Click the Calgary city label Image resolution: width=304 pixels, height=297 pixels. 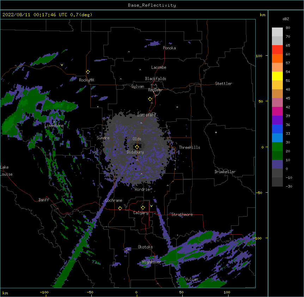[x=141, y=213]
